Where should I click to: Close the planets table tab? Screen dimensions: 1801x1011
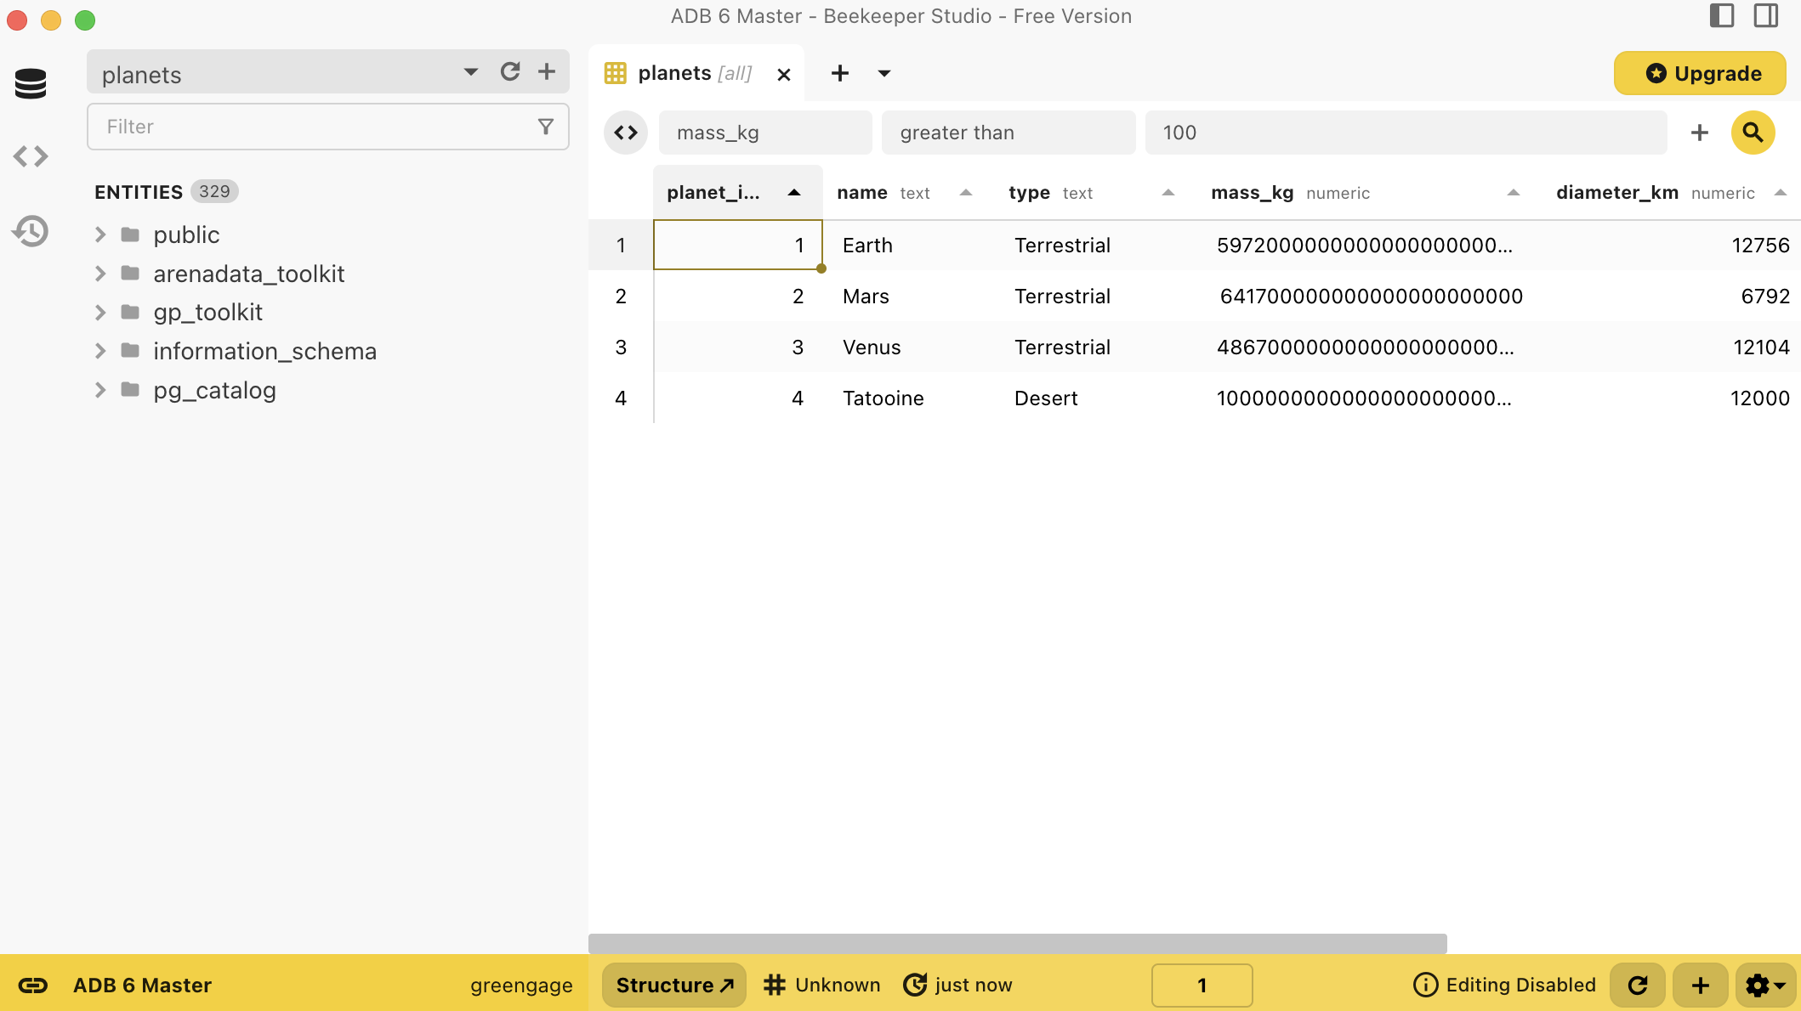(x=784, y=75)
